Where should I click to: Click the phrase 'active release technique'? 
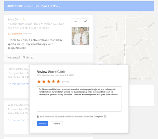click(47, 40)
